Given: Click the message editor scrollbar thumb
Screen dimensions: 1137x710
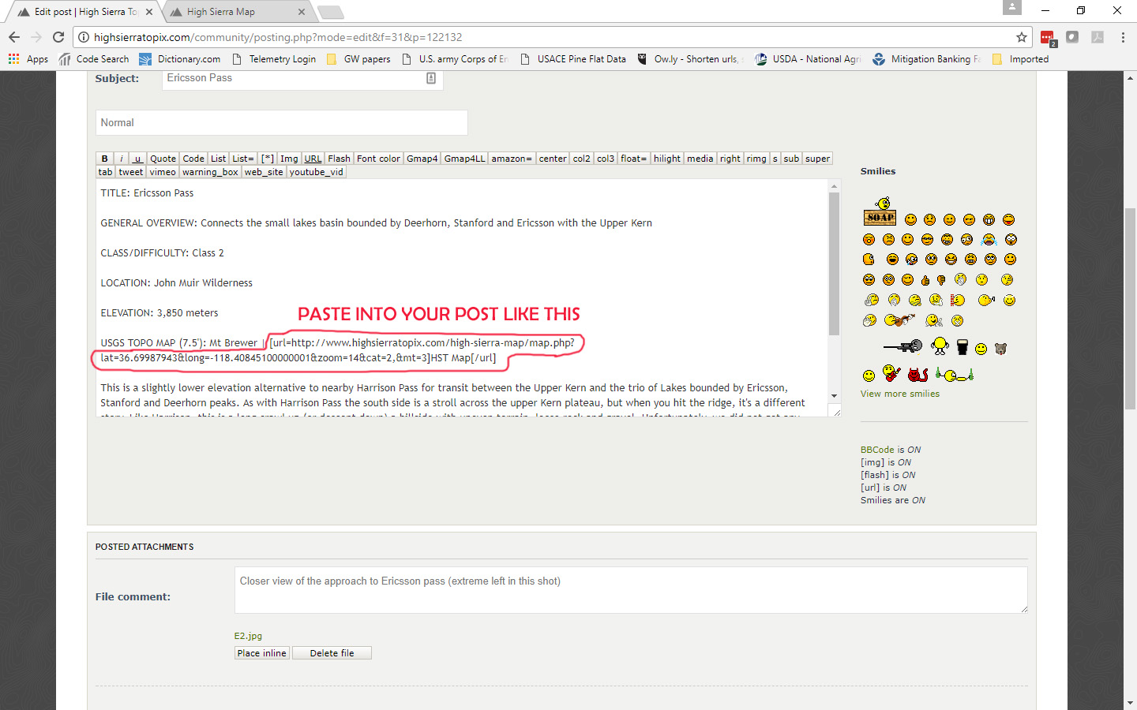Looking at the screenshot, I should pos(834,264).
